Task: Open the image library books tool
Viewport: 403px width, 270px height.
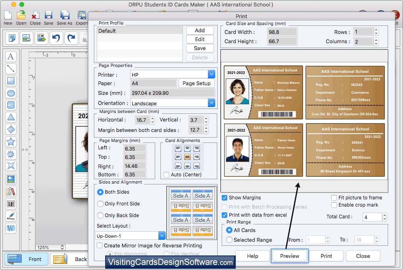Action: (x=11, y=191)
